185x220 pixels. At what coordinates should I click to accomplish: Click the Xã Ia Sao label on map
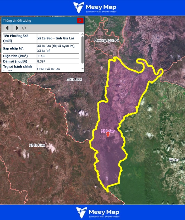(108, 131)
